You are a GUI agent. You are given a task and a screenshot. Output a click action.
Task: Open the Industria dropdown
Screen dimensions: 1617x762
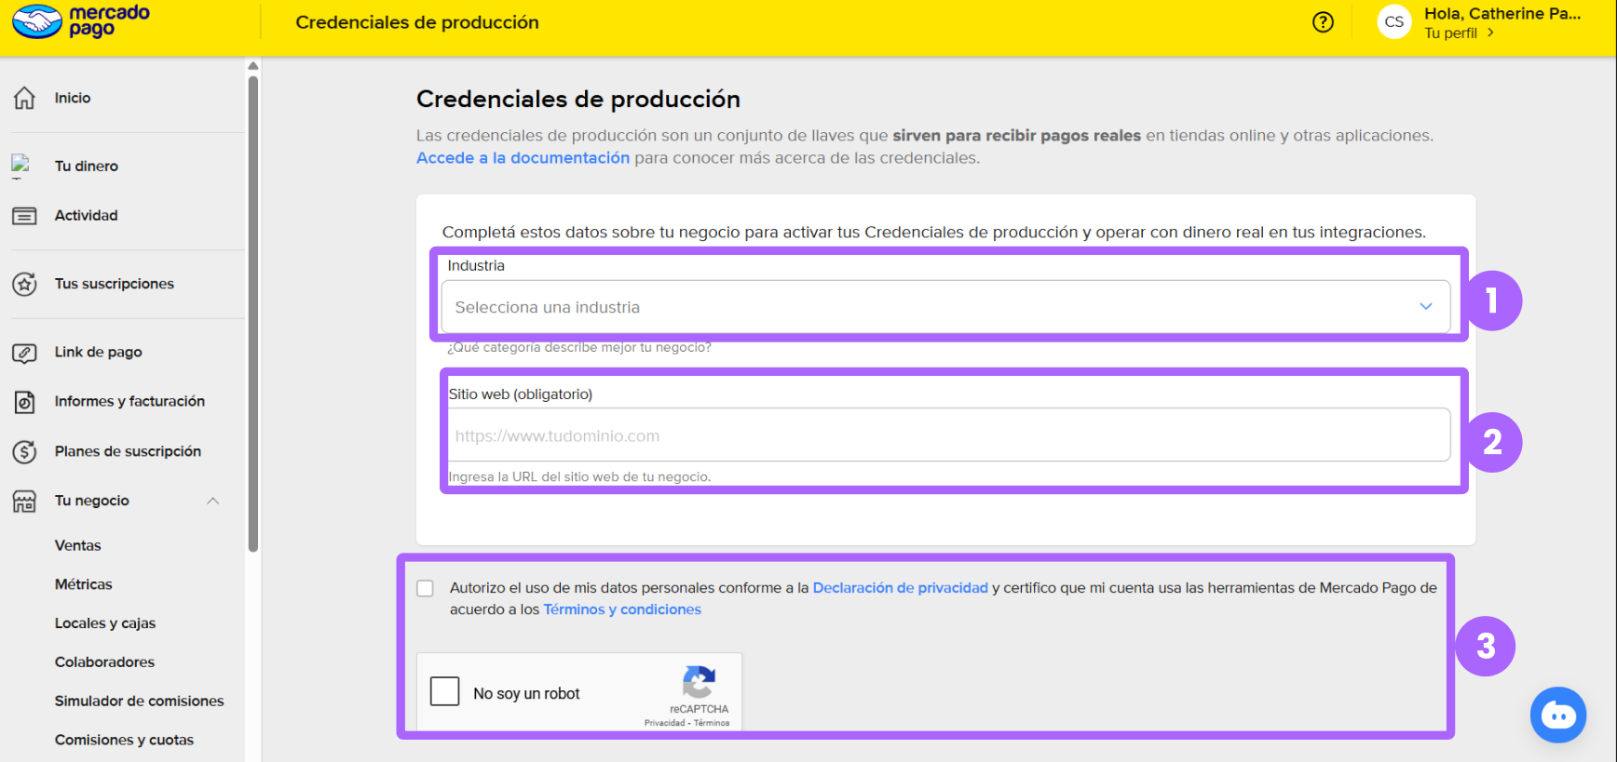(945, 307)
